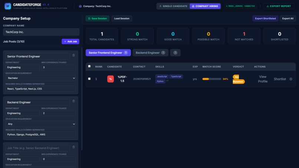Screen dimensions: 299x168
Task: Click Save Session
Action: pyautogui.click(x=98, y=19)
